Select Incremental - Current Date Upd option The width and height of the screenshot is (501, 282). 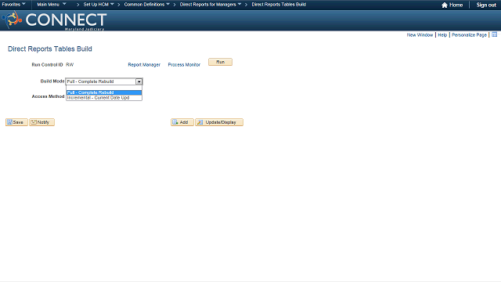[x=104, y=97]
